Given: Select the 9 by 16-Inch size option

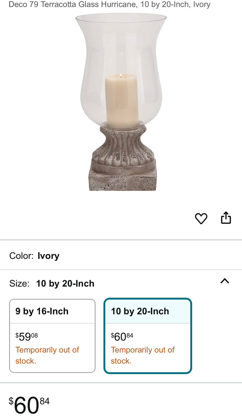Looking at the screenshot, I should point(52,336).
